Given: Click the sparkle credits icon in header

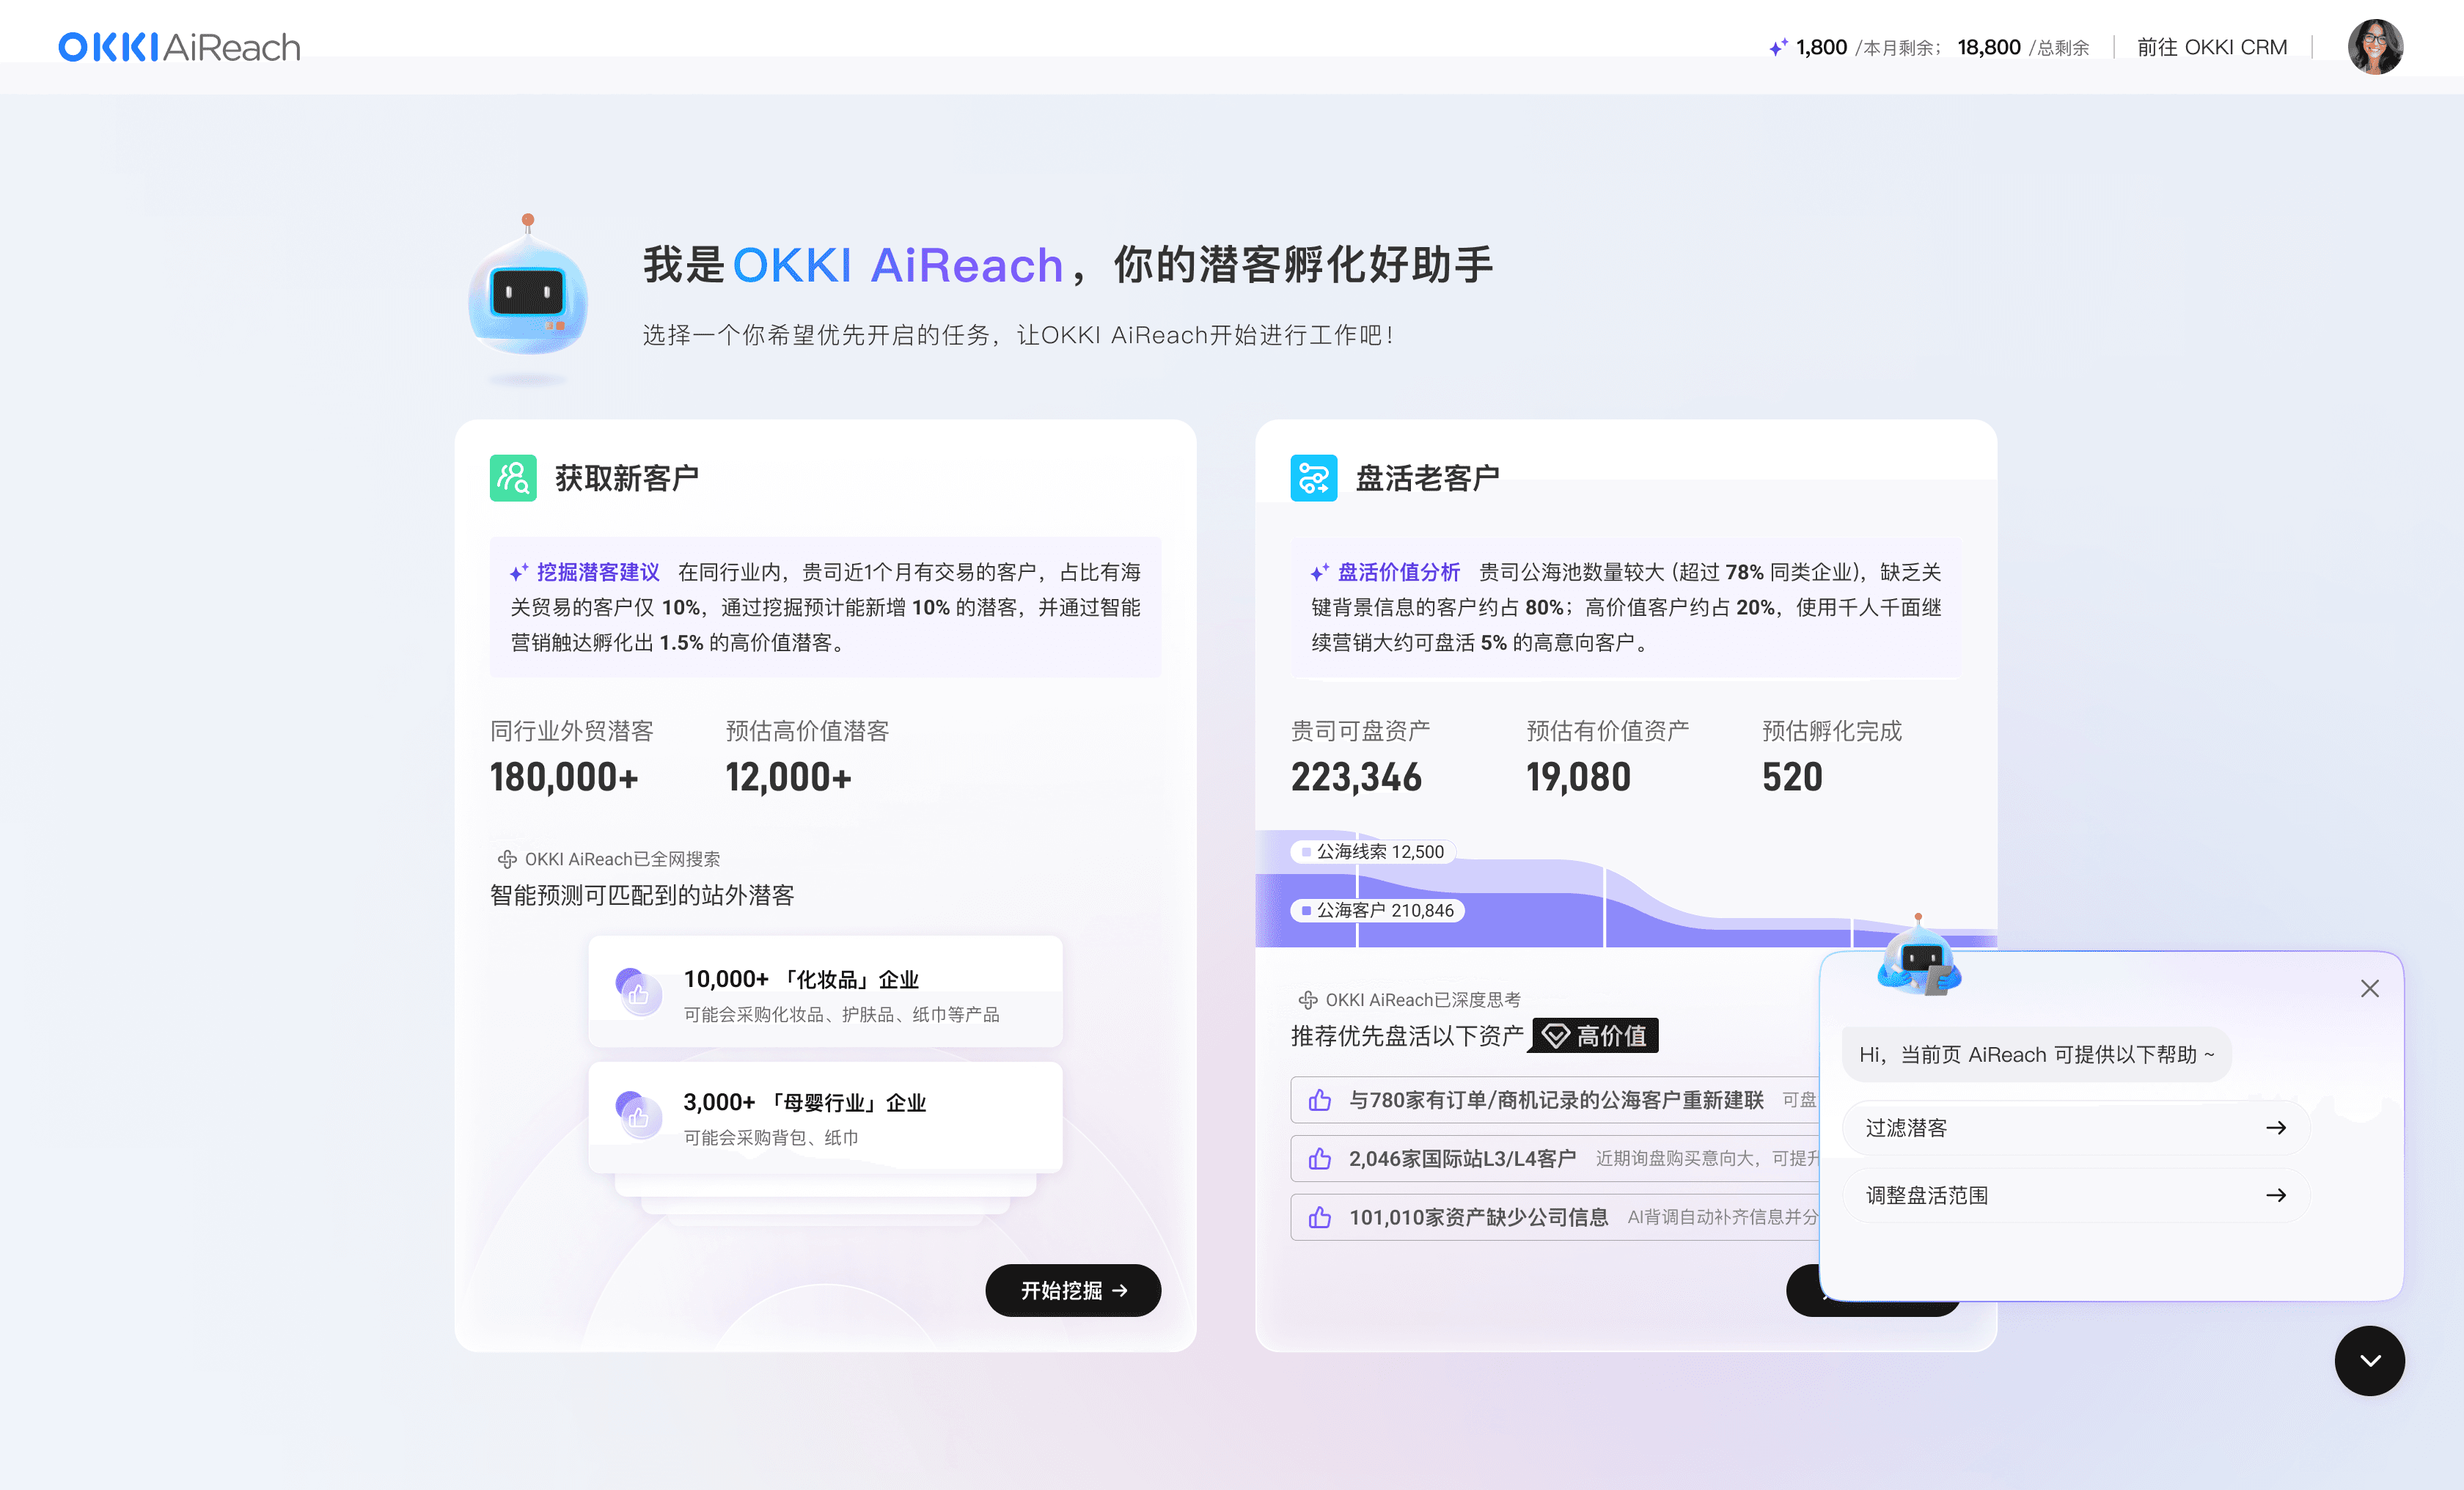Looking at the screenshot, I should [x=1777, y=47].
